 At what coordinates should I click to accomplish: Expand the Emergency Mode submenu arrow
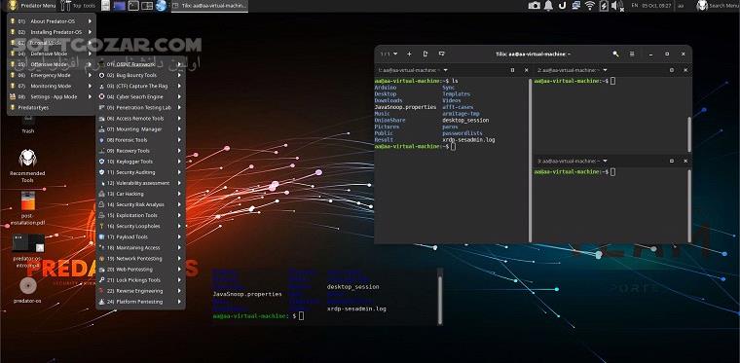point(91,75)
